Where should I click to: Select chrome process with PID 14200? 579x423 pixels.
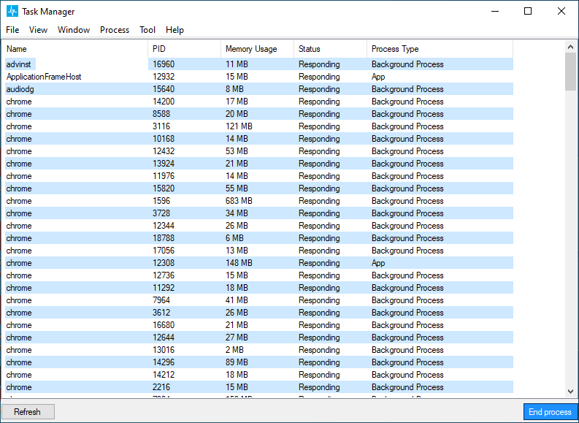click(259, 102)
